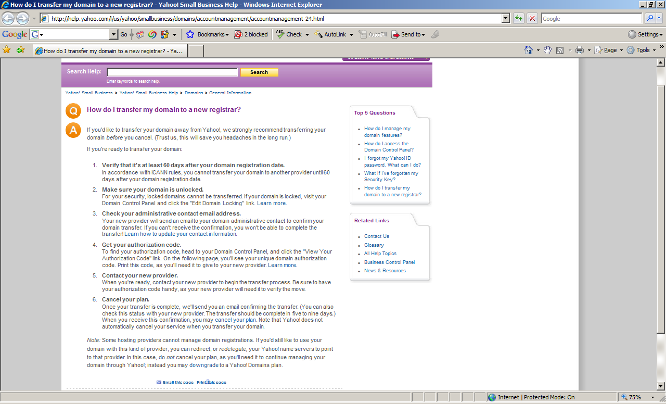The height and width of the screenshot is (404, 666).
Task: Open Google toolbar Settings menu
Action: point(646,34)
